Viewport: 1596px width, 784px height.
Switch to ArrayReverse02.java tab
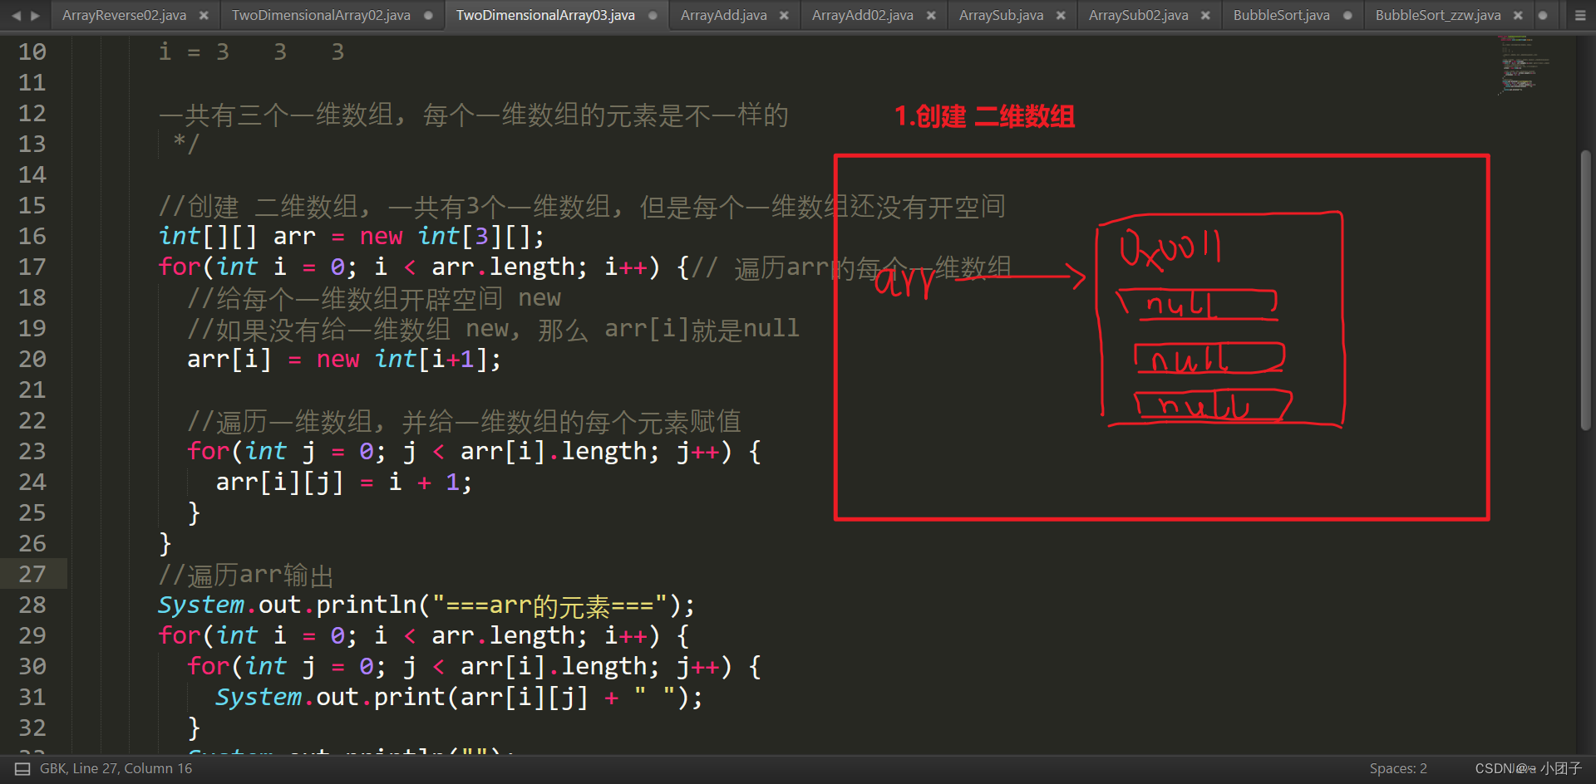[x=124, y=15]
